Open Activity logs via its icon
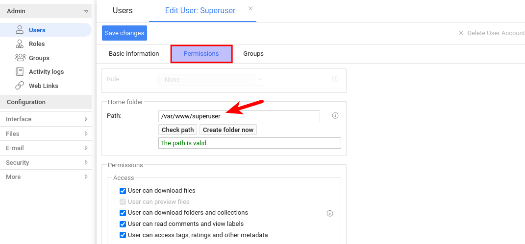This screenshot has width=525, height=244. tap(20, 72)
